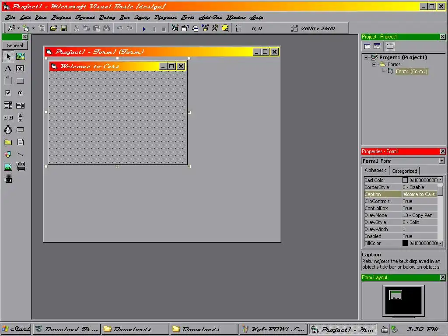448x336 pixels.
Task: Collapse the Forms folder tree node
Action: [374, 65]
